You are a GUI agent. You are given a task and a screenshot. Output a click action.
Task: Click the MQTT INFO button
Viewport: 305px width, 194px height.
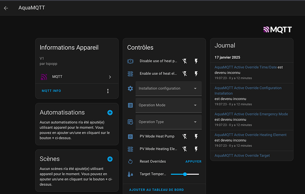(x=51, y=91)
